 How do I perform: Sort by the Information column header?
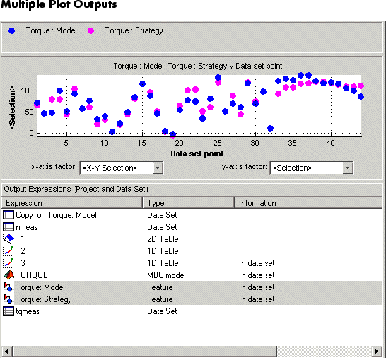[308, 203]
